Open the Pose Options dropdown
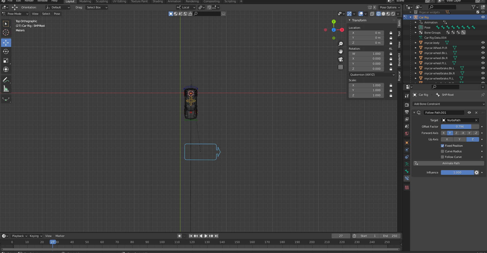Image resolution: width=487 pixels, height=253 pixels. [390, 7]
